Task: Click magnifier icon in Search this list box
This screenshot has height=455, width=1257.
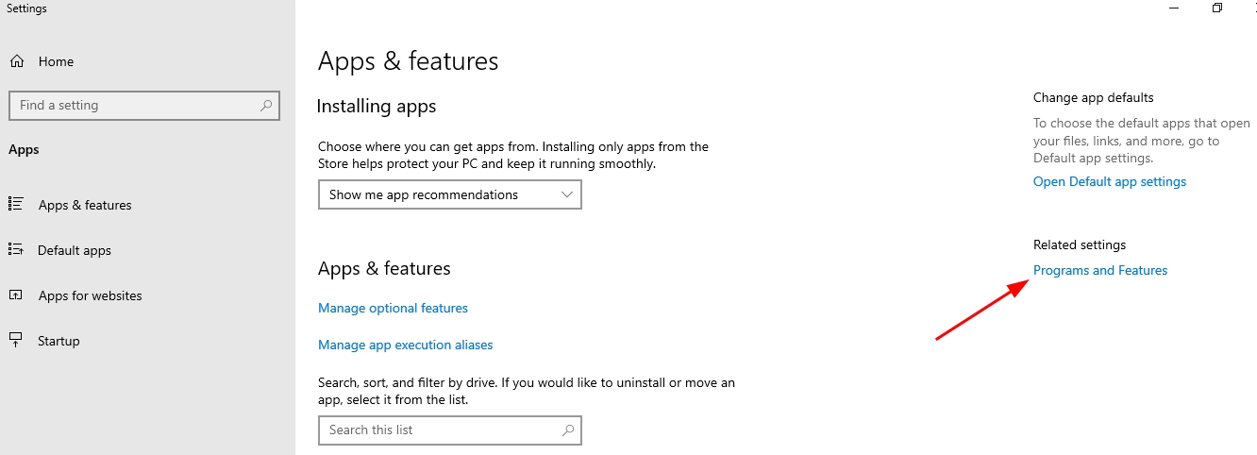Action: tap(568, 430)
